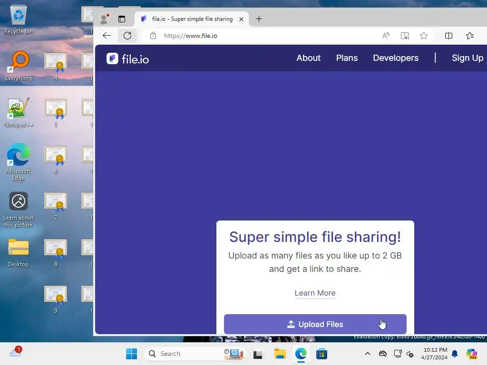Open the Recycle Bin desktop icon

coord(19,19)
